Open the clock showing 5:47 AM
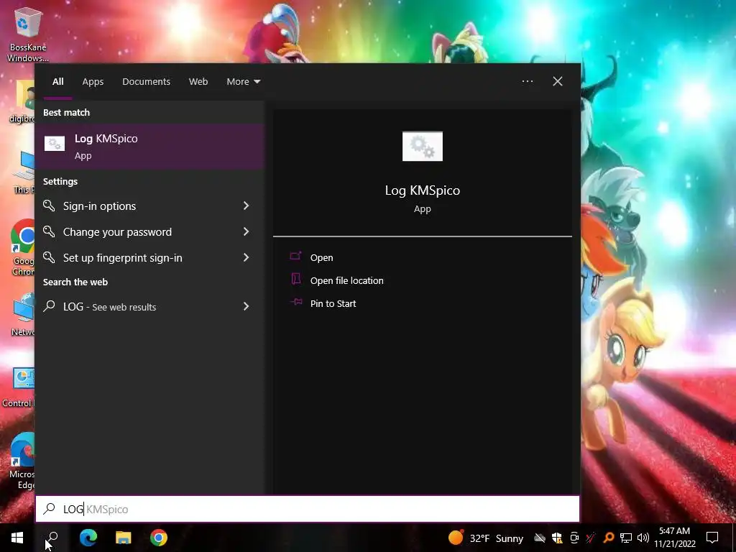 point(674,538)
